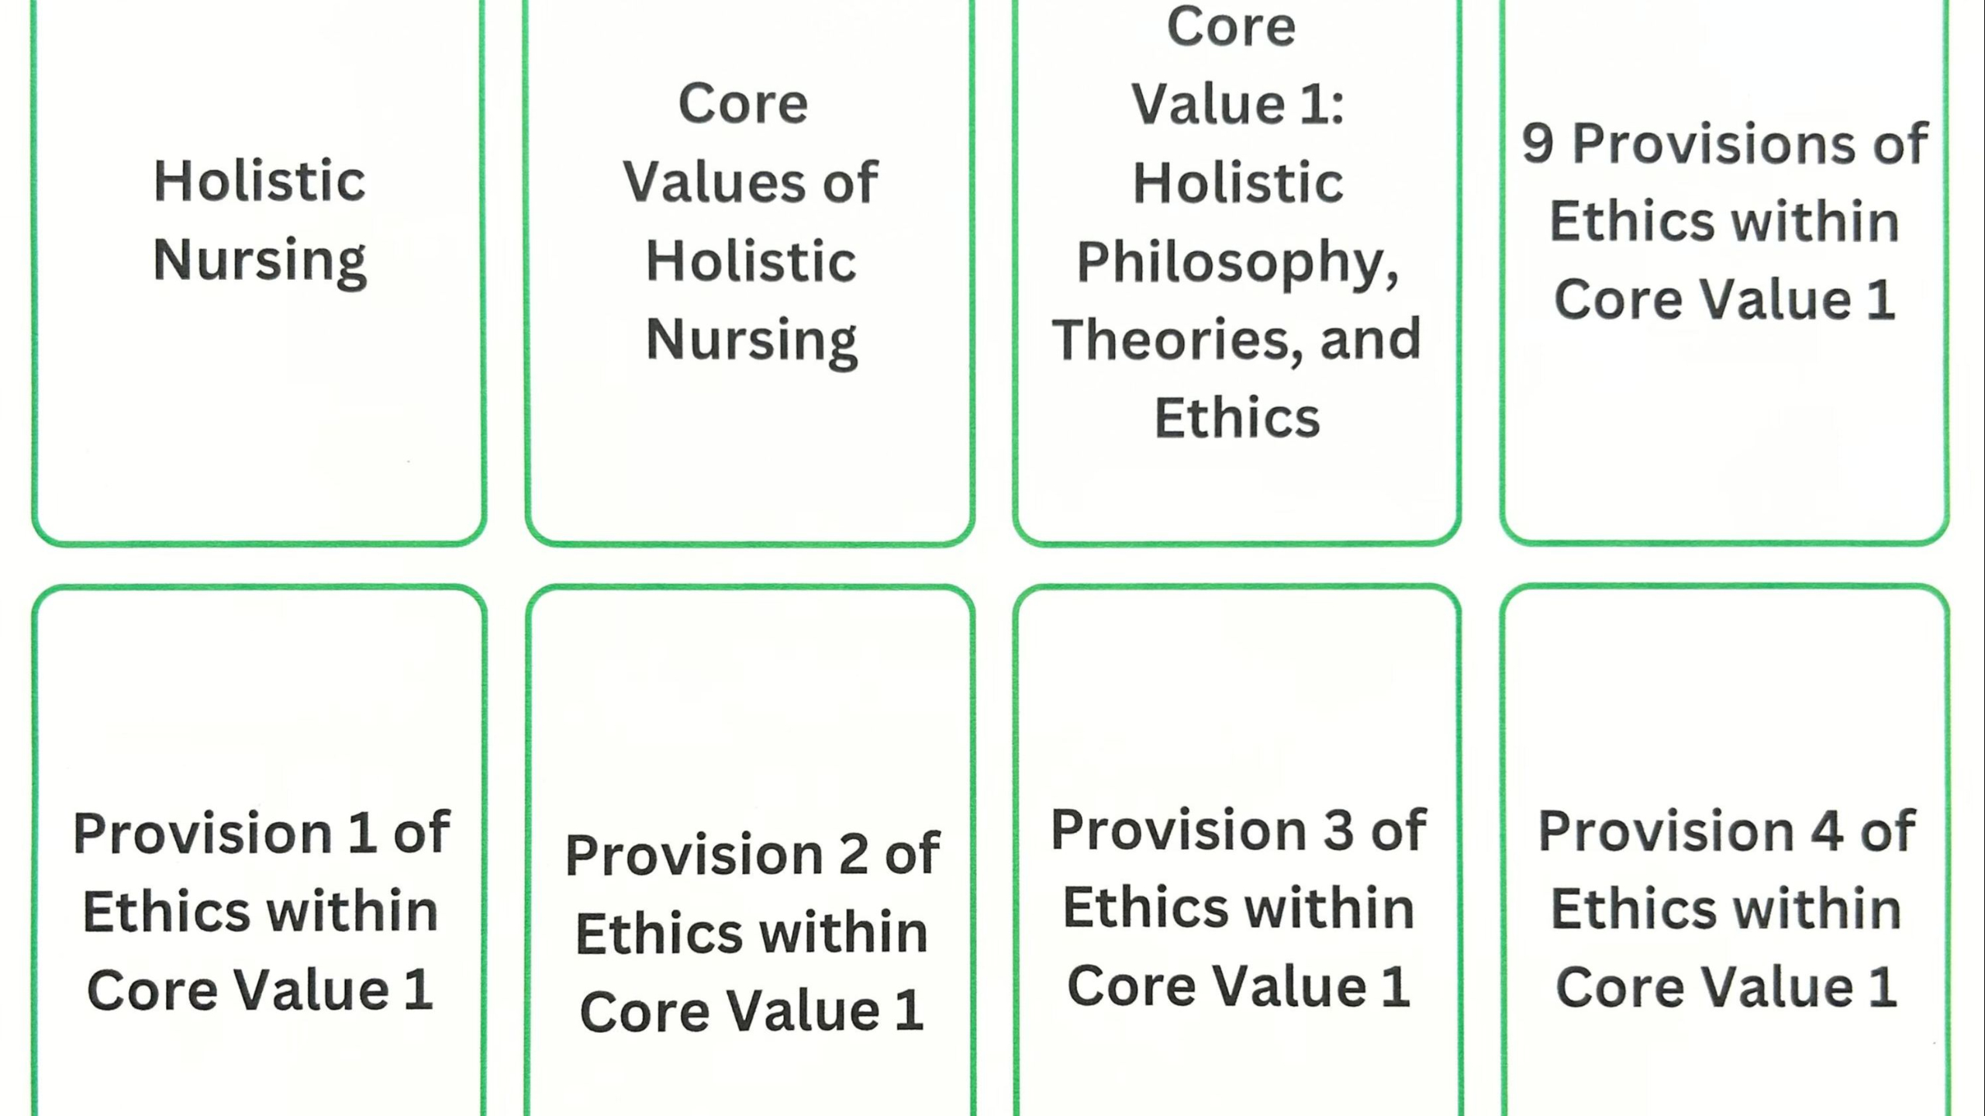Click 'Value 1:' heading text in the third card
Image resolution: width=1985 pixels, height=1116 pixels.
pyautogui.click(x=1238, y=104)
